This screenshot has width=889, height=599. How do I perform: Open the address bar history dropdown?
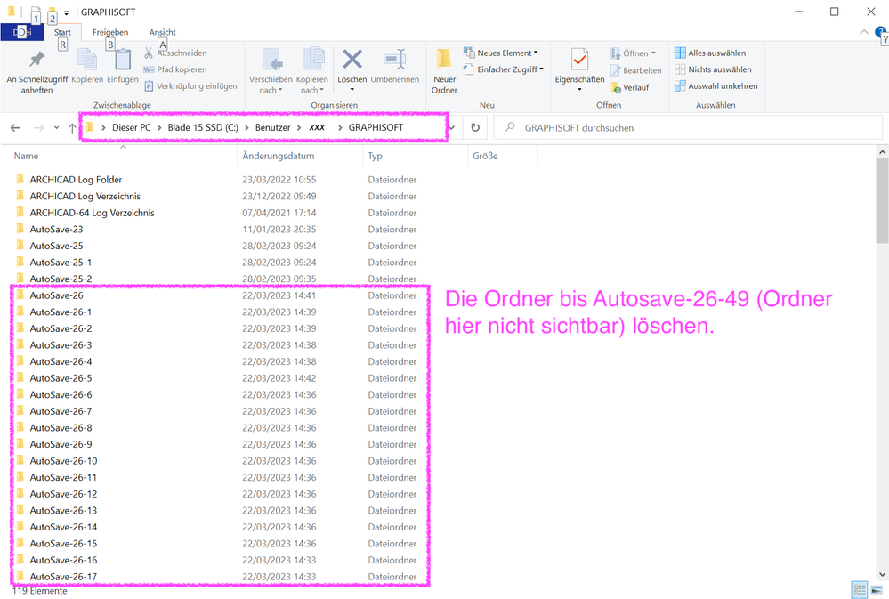point(452,127)
